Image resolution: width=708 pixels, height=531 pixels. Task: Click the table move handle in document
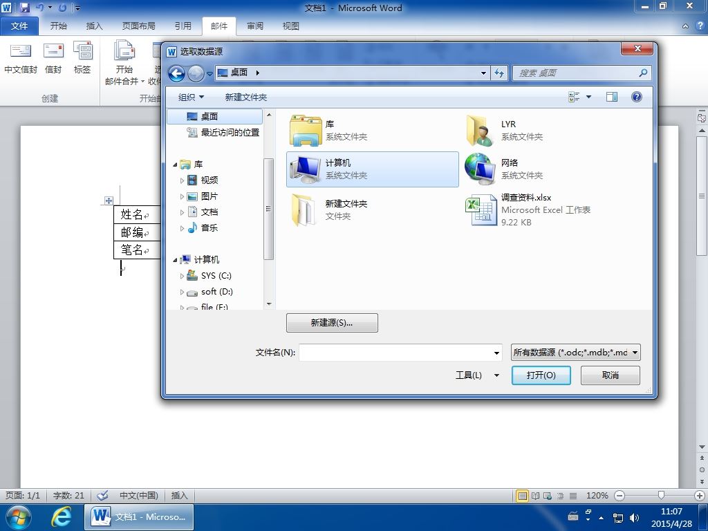(109, 201)
